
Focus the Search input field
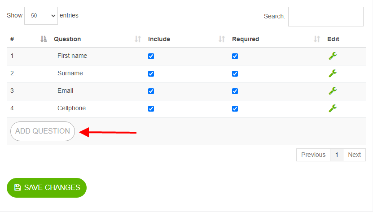tap(326, 17)
